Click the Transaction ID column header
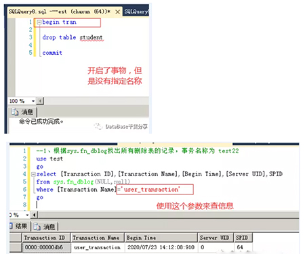The width and height of the screenshot is (305, 254). pos(46,238)
